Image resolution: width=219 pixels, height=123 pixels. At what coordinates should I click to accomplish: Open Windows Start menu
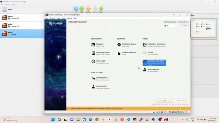[53, 120]
